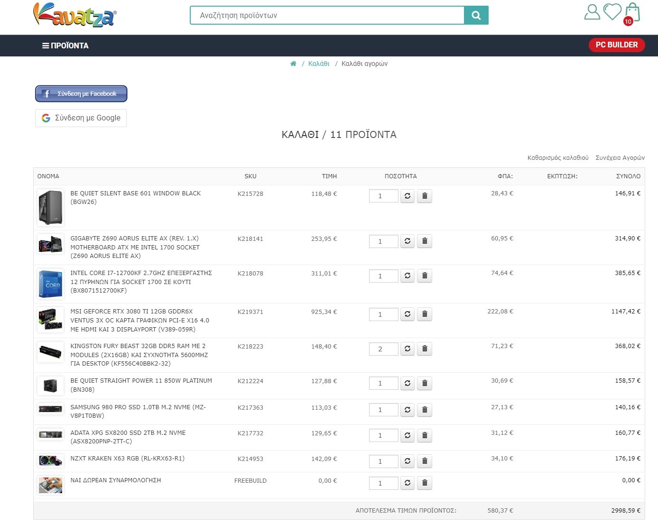This screenshot has height=524, width=658.
Task: Delete Samsung 980 Pro SSD from cart
Action: click(x=425, y=410)
